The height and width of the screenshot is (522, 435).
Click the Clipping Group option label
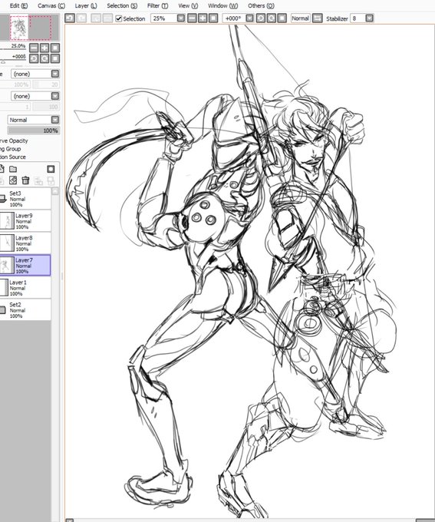click(x=10, y=149)
